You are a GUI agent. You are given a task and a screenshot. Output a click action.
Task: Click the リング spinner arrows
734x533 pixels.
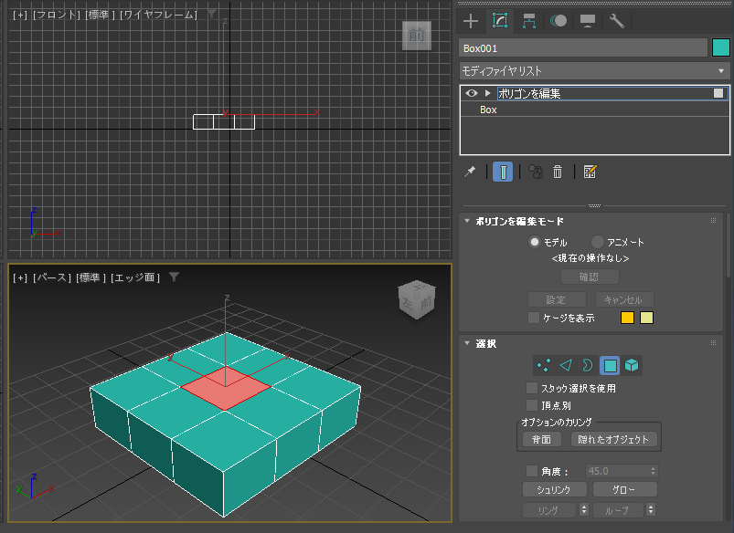[584, 509]
